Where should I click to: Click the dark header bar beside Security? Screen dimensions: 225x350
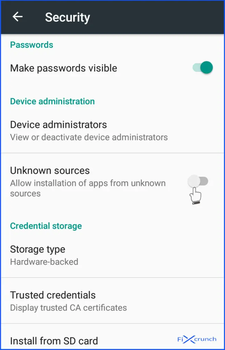pos(156,17)
